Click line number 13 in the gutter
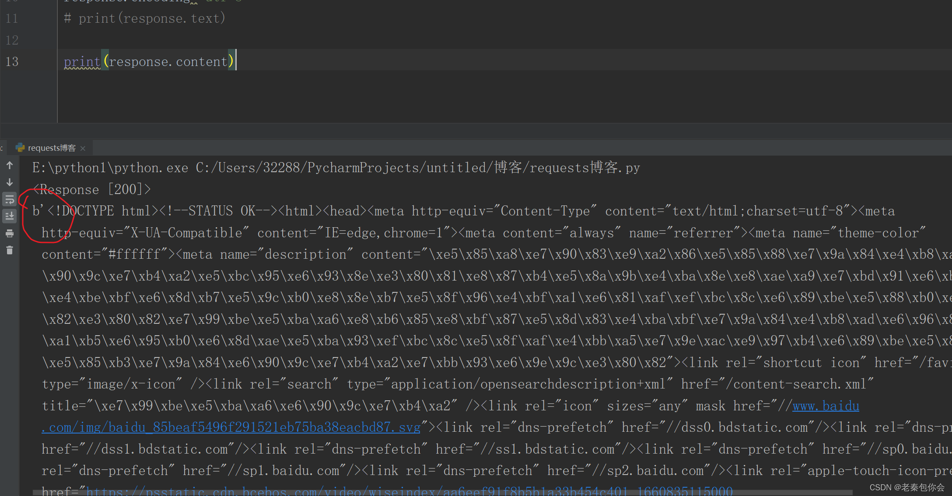 (12, 62)
